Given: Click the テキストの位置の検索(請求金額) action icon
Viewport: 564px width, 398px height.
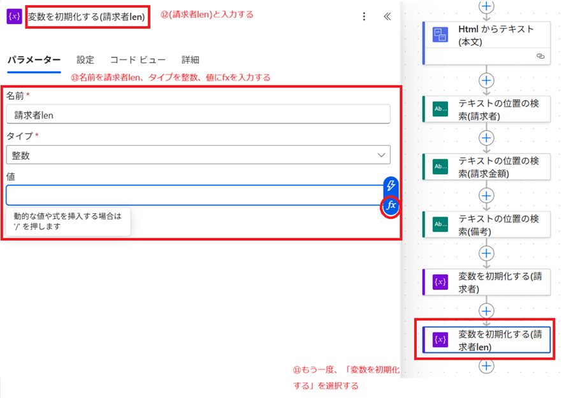Looking at the screenshot, I should pos(440,166).
